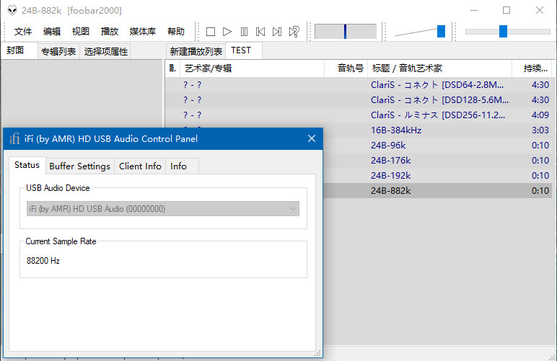Open the USB Audio Device dropdown
Screen dimensions: 557x361
(162, 209)
